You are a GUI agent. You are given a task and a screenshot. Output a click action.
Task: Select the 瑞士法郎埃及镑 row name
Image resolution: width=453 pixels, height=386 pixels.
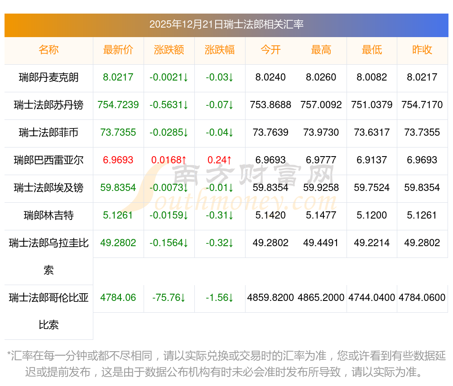click(x=48, y=188)
